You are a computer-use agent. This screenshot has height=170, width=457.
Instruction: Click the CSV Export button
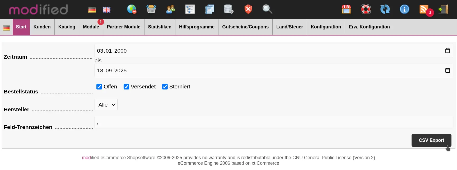click(x=431, y=140)
